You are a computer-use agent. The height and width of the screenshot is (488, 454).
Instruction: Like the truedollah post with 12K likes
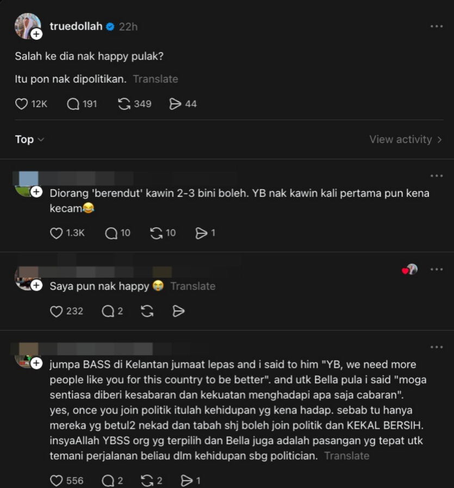coord(22,104)
